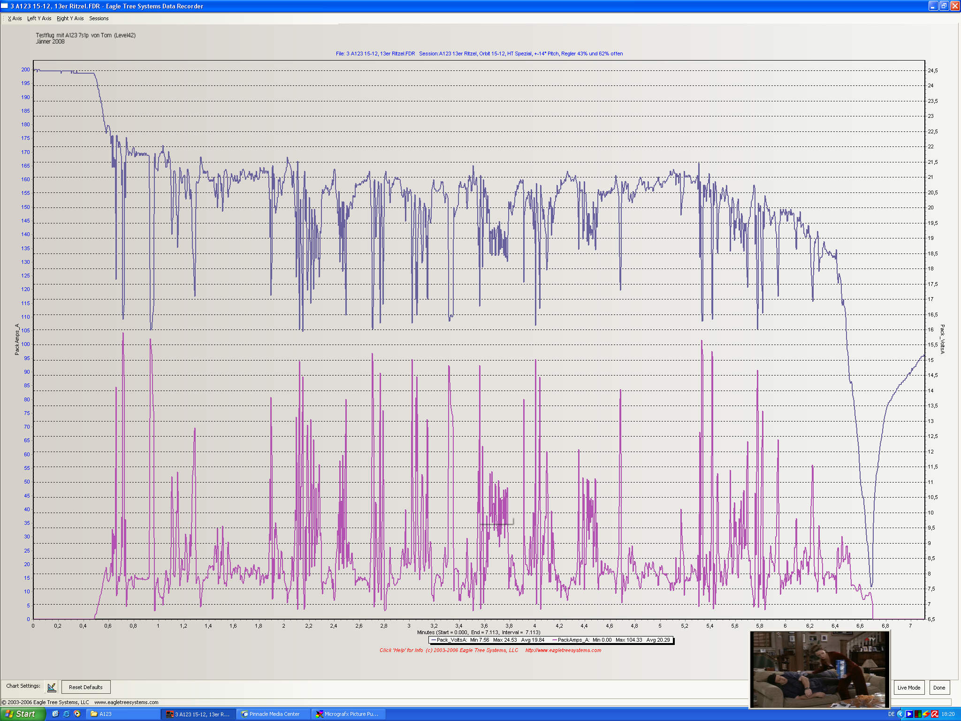Click the 'Click Help for Info' text
961x721 pixels.
(x=401, y=650)
